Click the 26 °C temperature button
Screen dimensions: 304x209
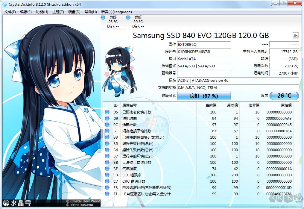[284, 96]
